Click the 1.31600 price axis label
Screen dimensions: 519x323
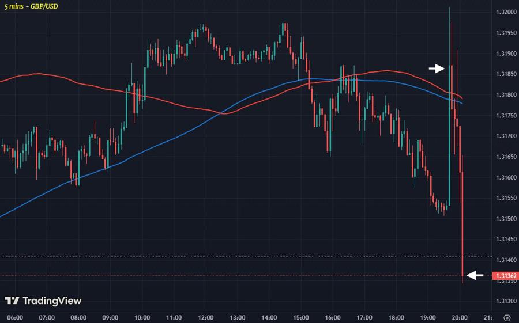(506, 177)
